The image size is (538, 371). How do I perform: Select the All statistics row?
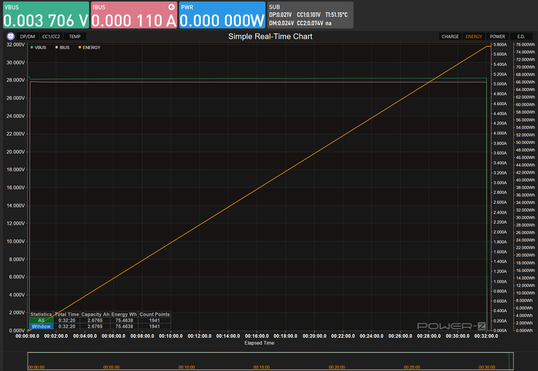(x=41, y=320)
